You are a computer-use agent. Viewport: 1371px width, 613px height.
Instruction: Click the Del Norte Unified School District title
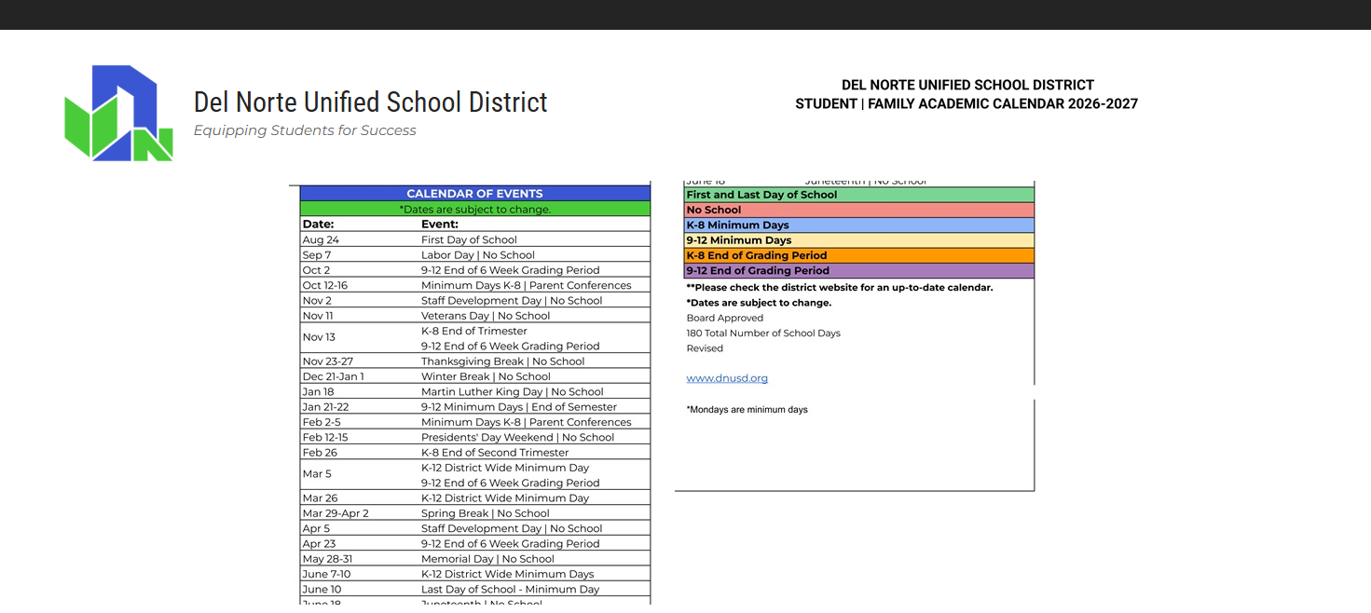pos(370,102)
